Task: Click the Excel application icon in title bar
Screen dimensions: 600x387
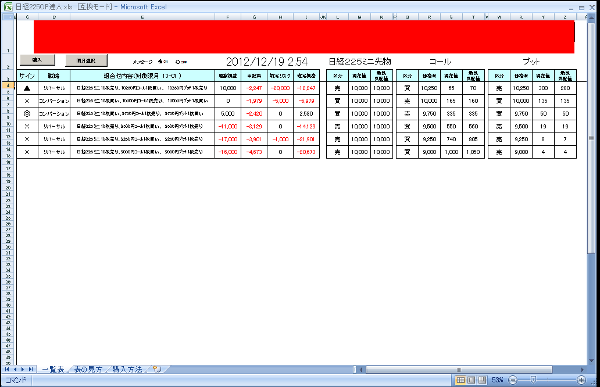Action: [8, 7]
